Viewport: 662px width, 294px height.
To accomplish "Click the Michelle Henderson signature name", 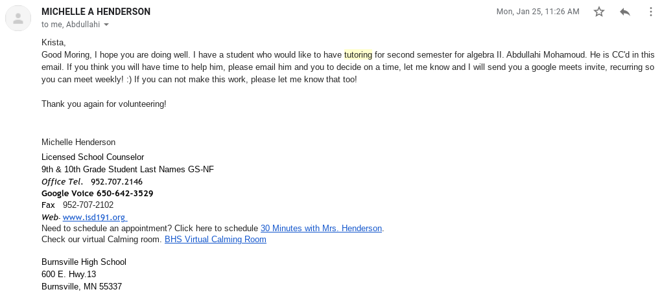I will coord(78,142).
